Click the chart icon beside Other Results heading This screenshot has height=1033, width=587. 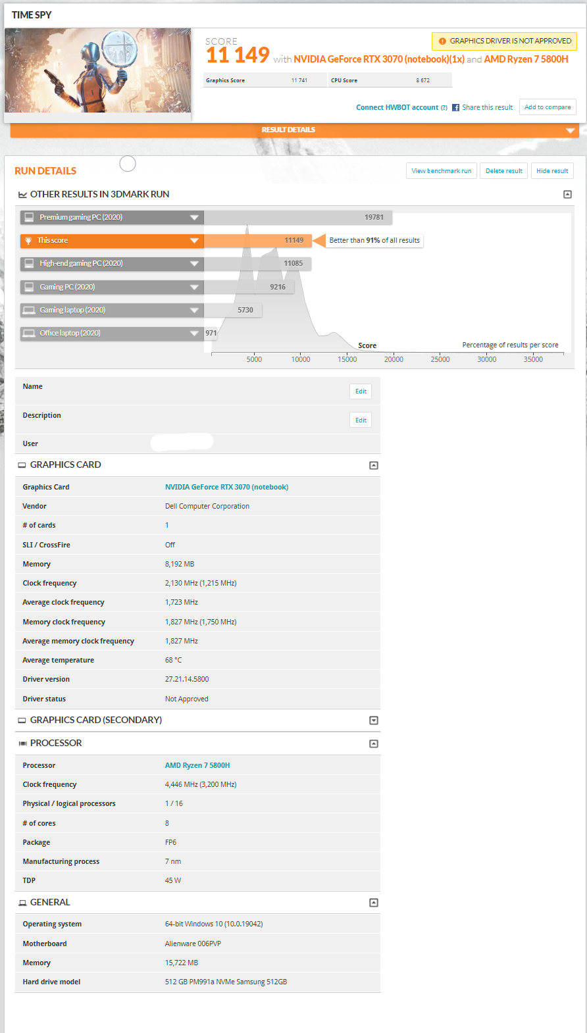[22, 195]
